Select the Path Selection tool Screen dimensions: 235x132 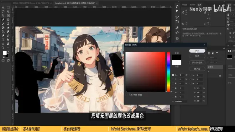pyautogui.click(x=8, y=40)
